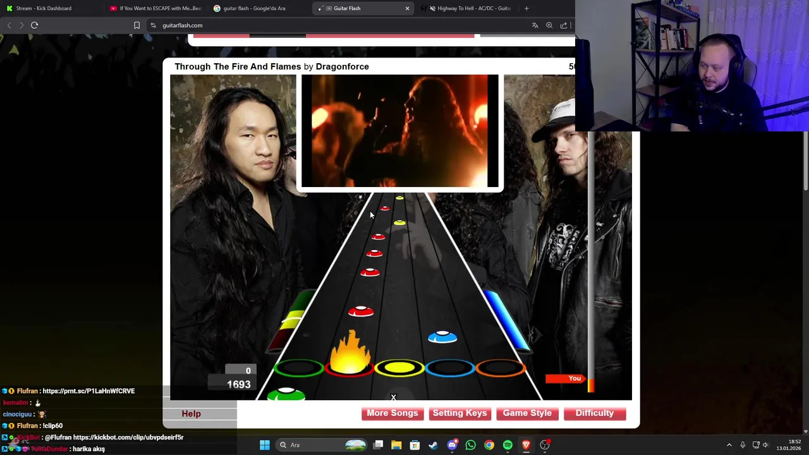
Task: Click the microphone tray icon
Action: point(743,445)
